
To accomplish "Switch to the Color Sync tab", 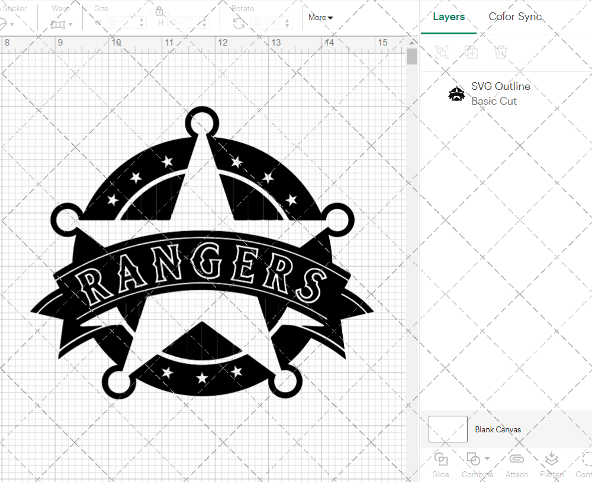I will (515, 17).
